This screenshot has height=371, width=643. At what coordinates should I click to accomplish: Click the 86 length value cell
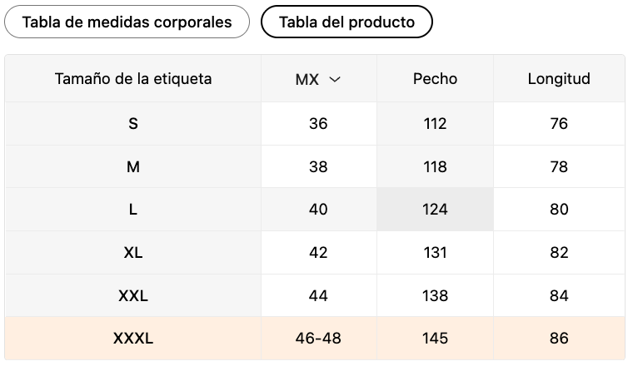click(559, 339)
